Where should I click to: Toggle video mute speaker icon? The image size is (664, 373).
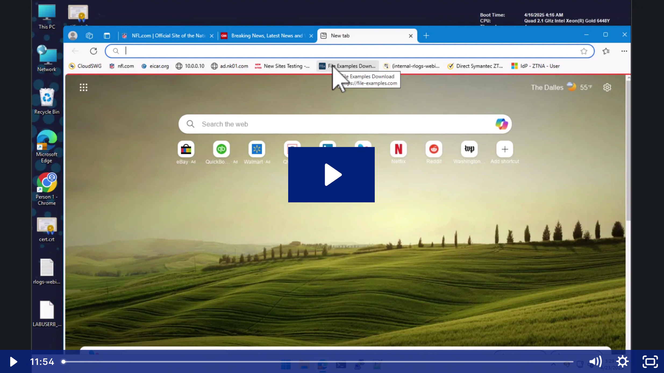(595, 362)
